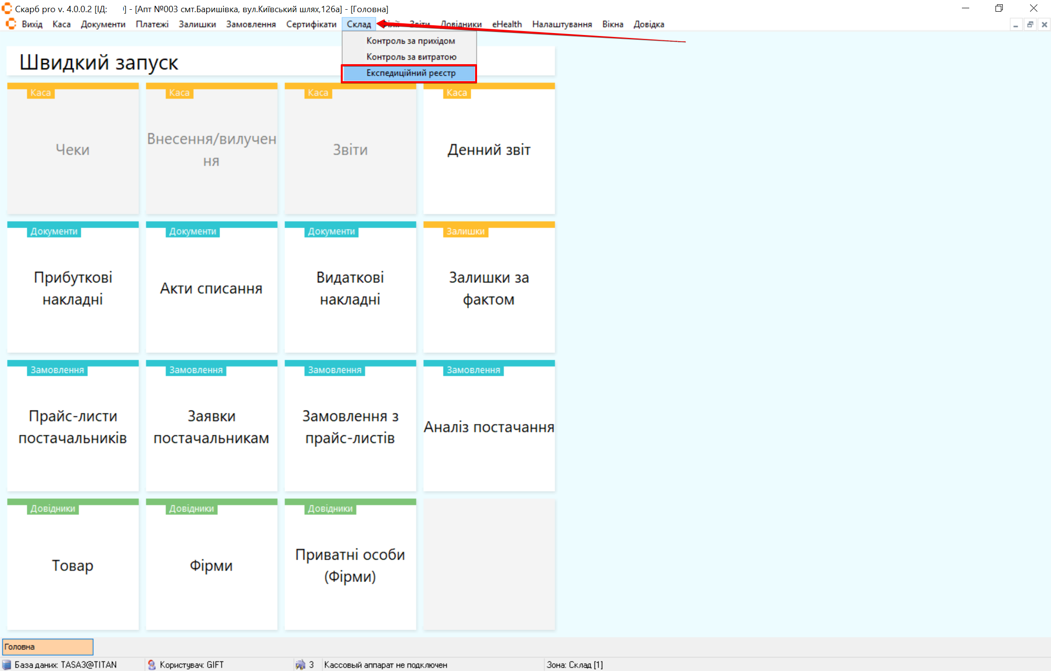Open the eHealth menu

(506, 24)
